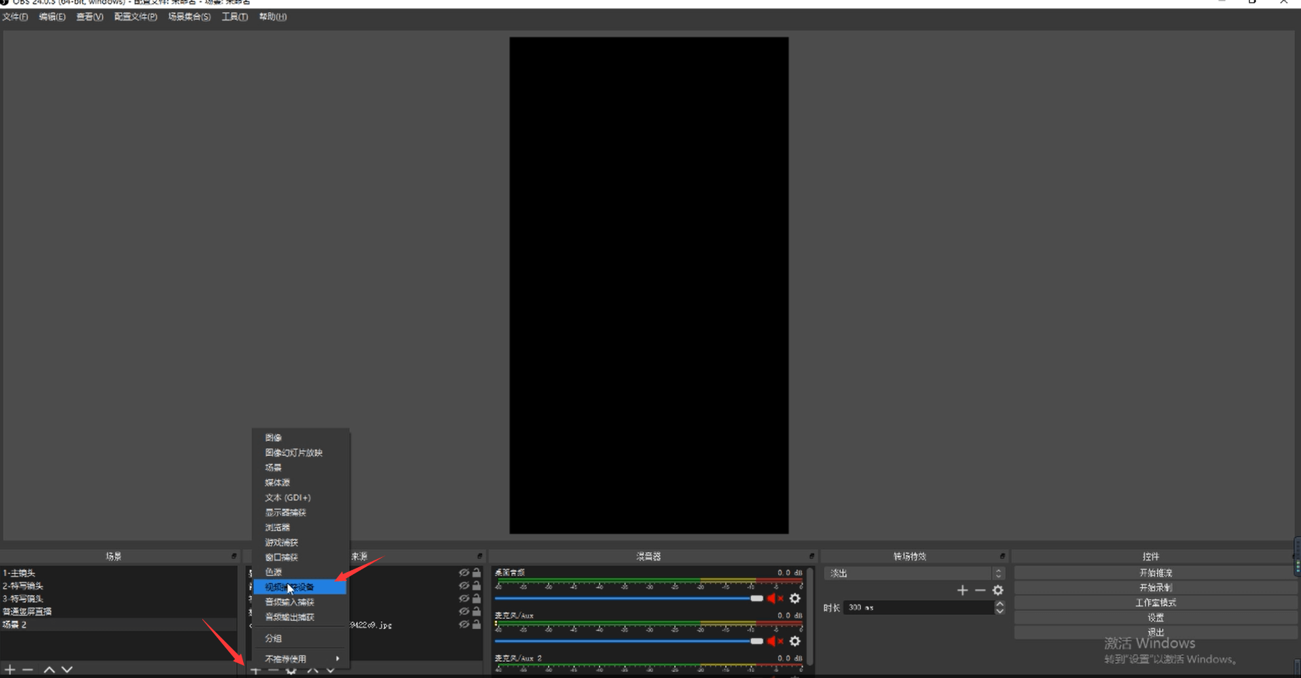
Task: Open 设置 from the controls panel
Action: tap(1155, 618)
